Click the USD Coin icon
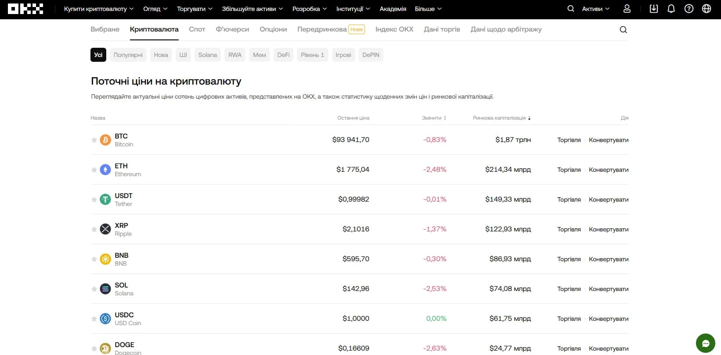 pyautogui.click(x=105, y=319)
